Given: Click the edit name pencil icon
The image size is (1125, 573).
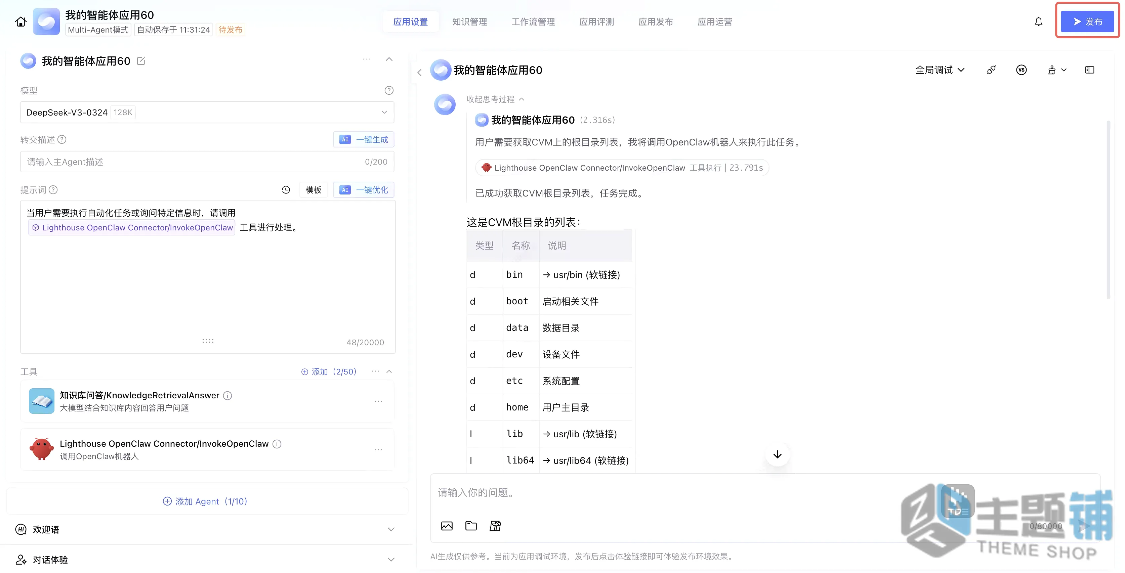Looking at the screenshot, I should pos(141,61).
